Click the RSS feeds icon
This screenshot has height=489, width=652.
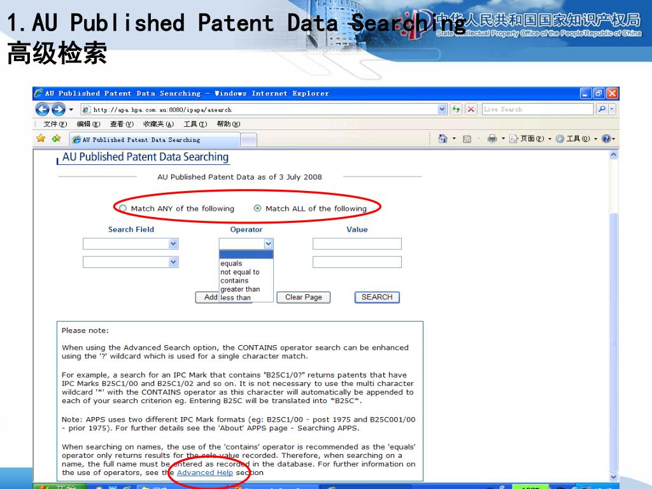coord(467,139)
